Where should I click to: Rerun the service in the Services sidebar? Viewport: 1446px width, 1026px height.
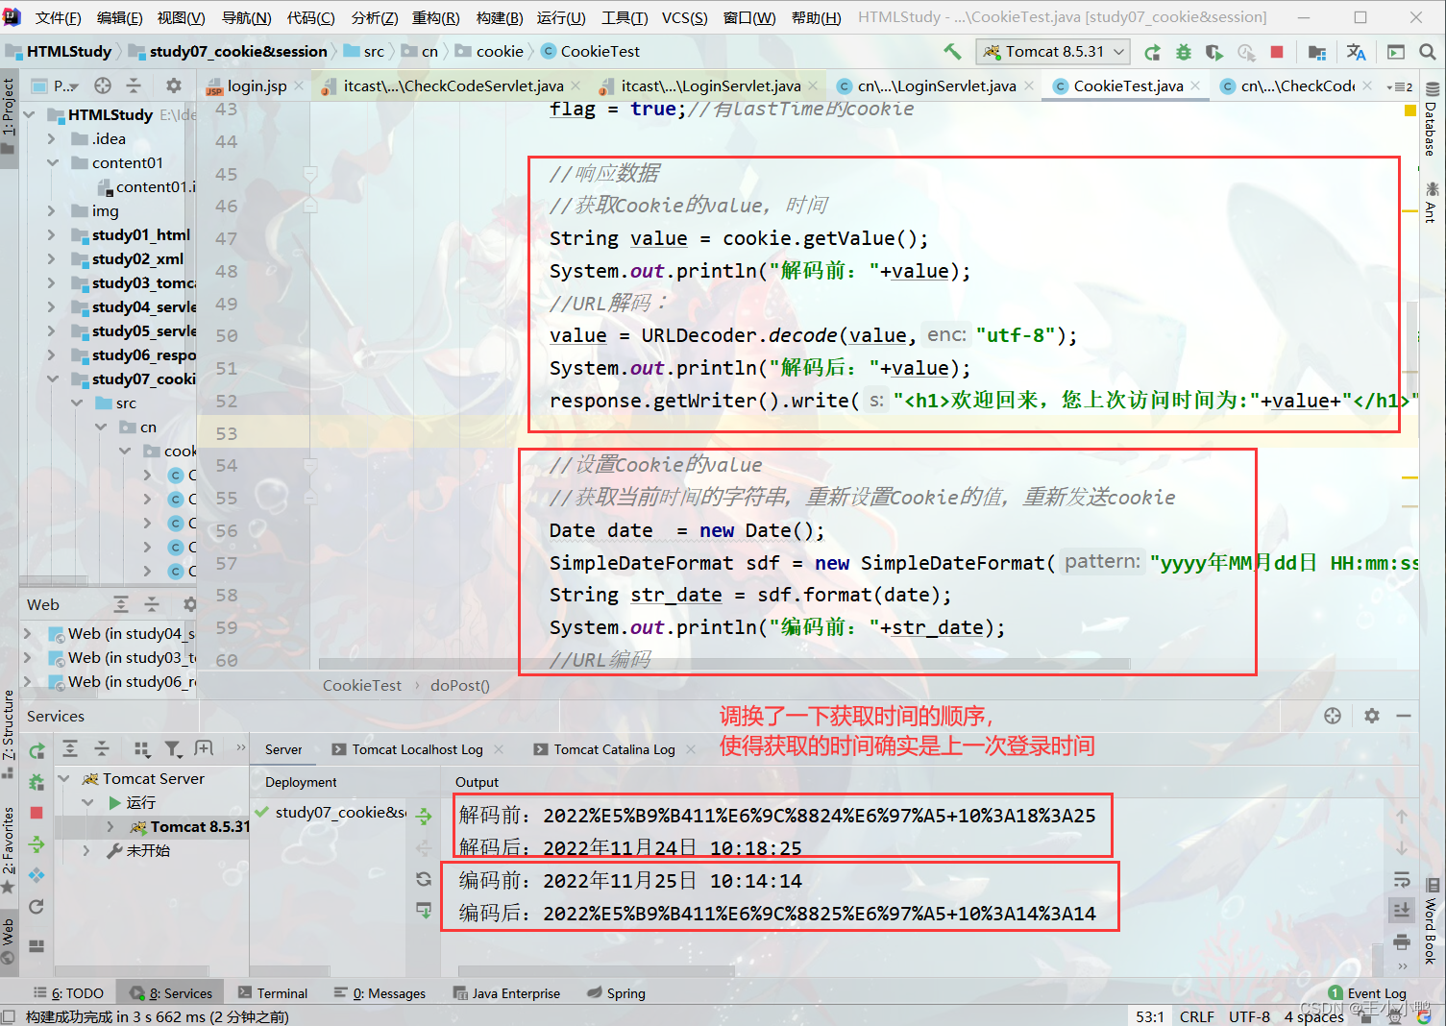pyautogui.click(x=37, y=750)
